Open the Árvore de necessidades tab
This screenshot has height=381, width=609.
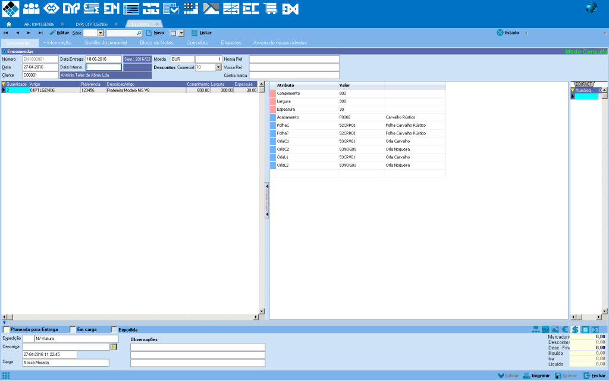[x=280, y=43]
